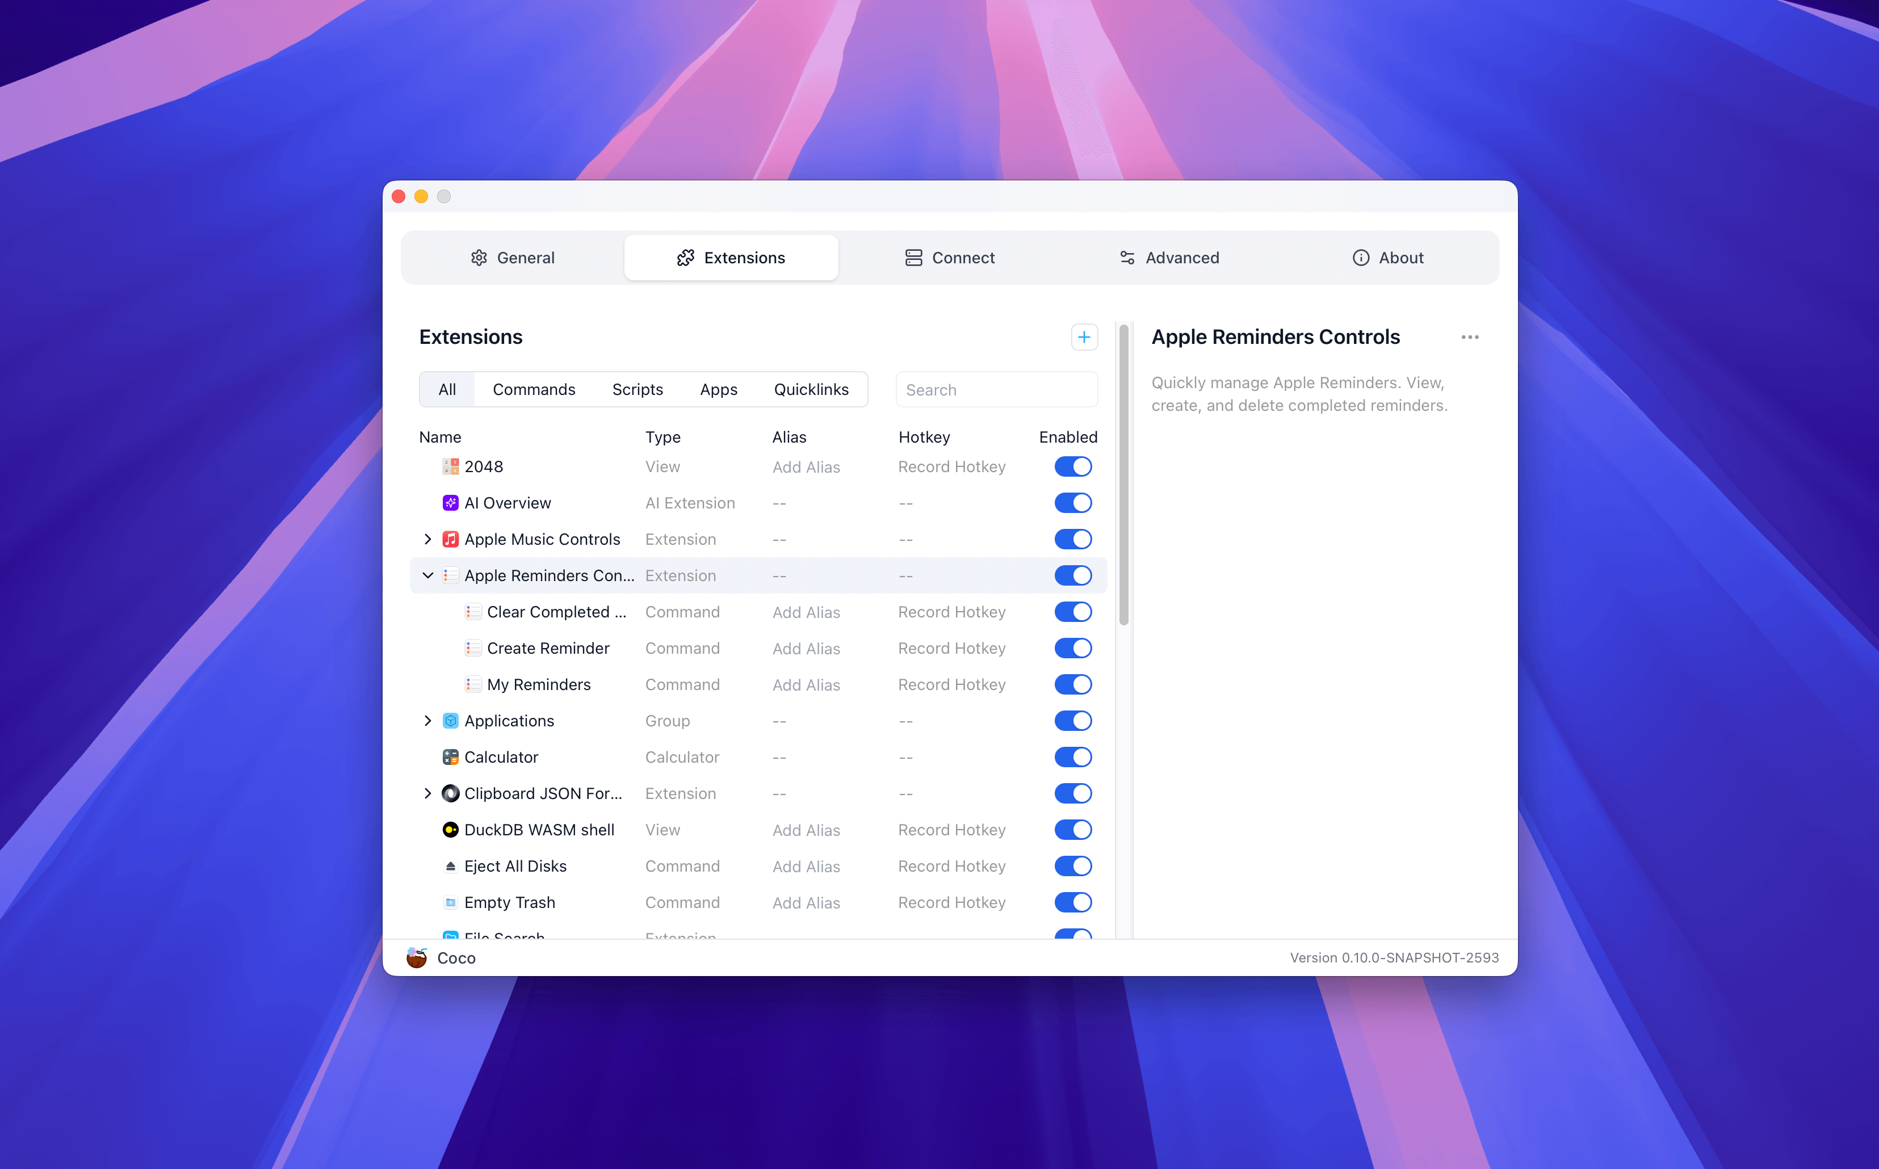
Task: Click the plus icon to add extension
Action: point(1083,337)
